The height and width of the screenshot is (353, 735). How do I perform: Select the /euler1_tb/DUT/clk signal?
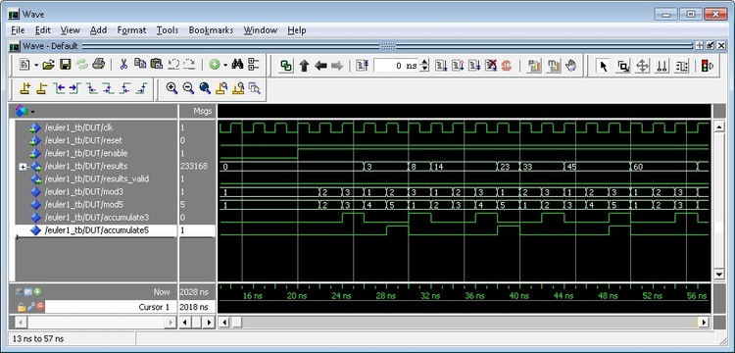click(x=78, y=127)
